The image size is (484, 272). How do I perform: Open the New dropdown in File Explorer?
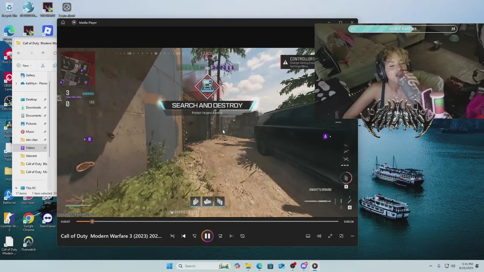click(x=25, y=65)
